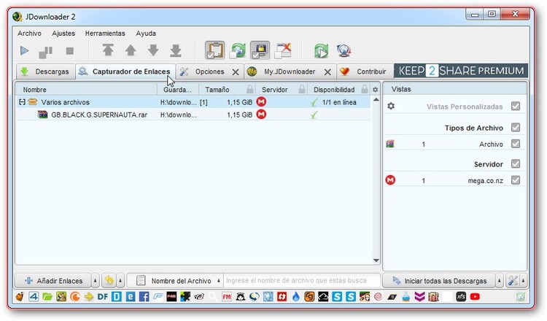The width and height of the screenshot is (547, 321).
Task: Toggle lock on Disponibilidad column
Action: pyautogui.click(x=365, y=89)
